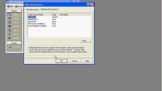Screen dimensions: 162x91
Task: Sort by Data Source Name column header
Action: point(39,15)
